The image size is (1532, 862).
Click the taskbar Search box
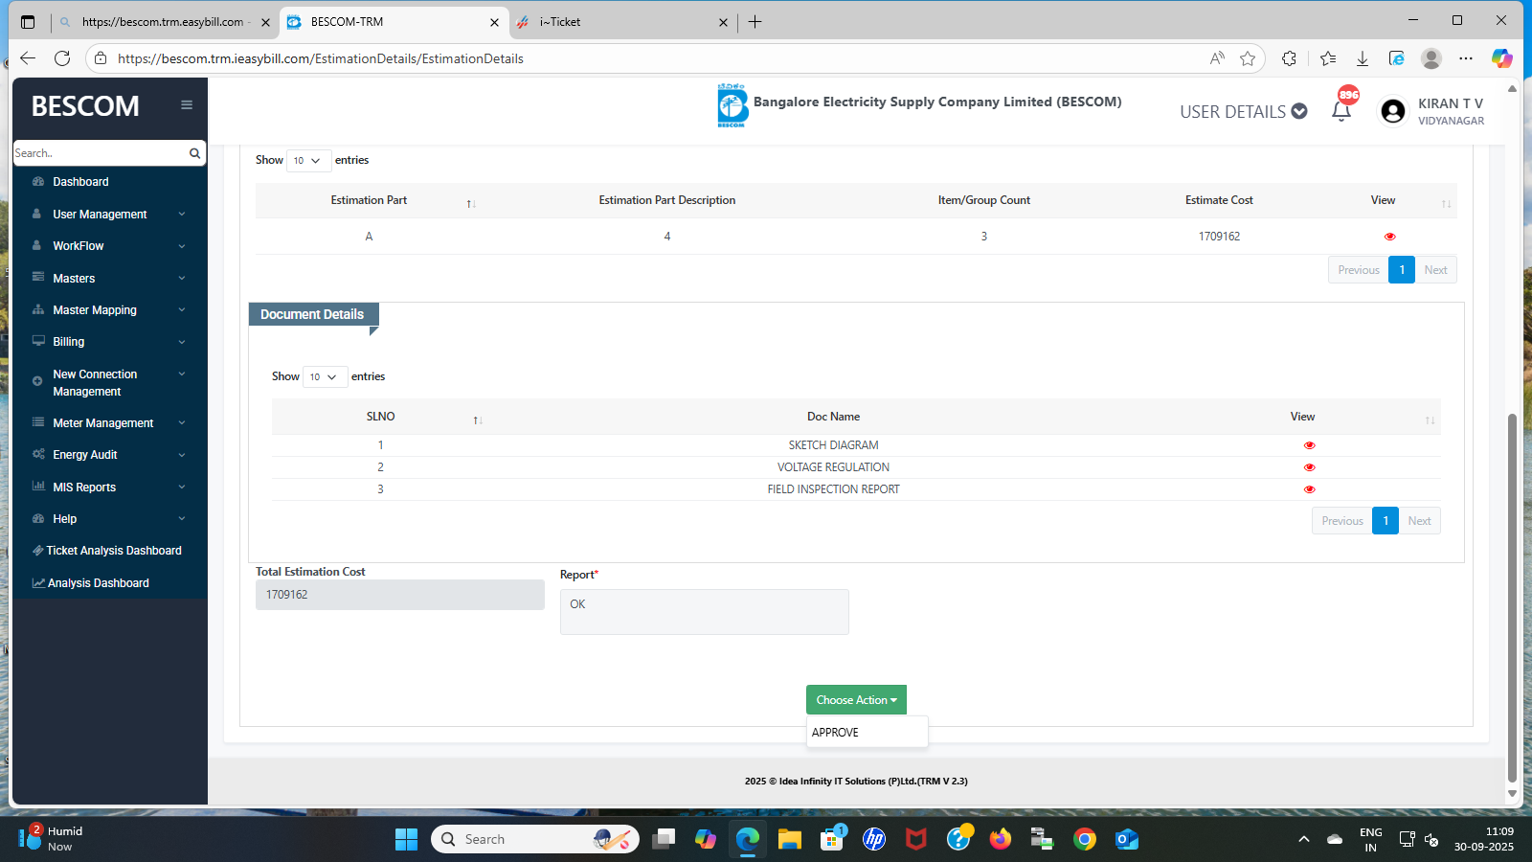[x=535, y=839]
